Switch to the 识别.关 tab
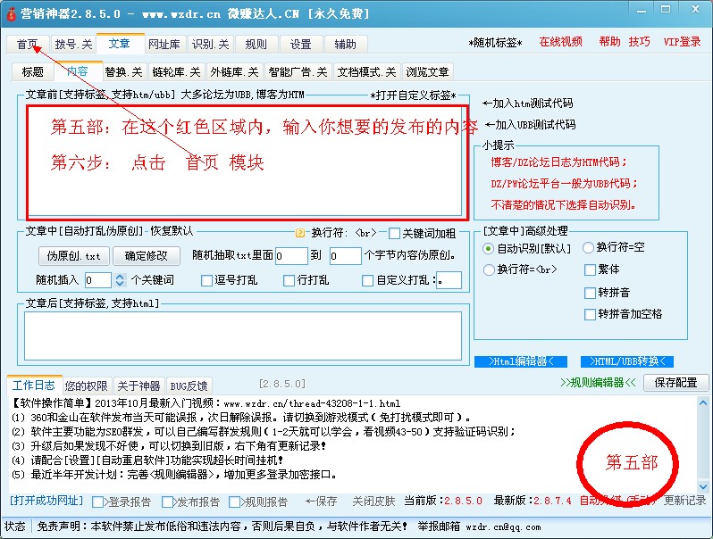 (210, 44)
